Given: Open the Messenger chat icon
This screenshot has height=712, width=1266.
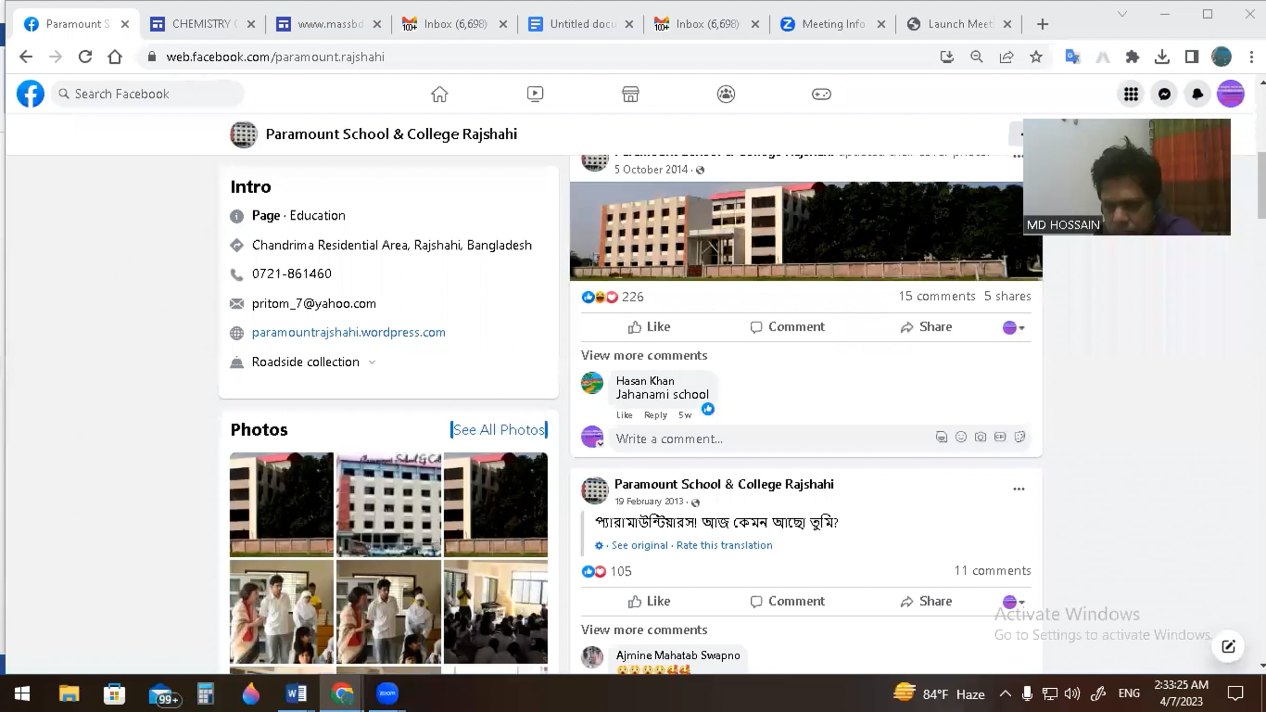Looking at the screenshot, I should (1164, 94).
